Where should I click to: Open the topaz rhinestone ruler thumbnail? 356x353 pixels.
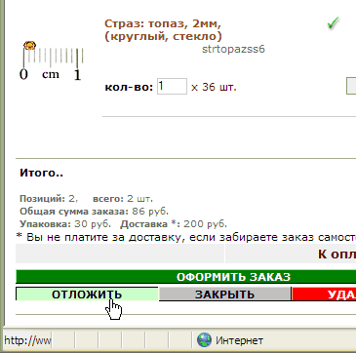click(52, 60)
